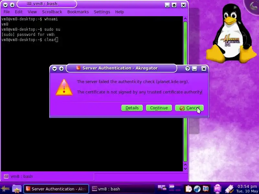Open the Help menu in Konsole
The image size is (259, 194).
pos(119,12)
